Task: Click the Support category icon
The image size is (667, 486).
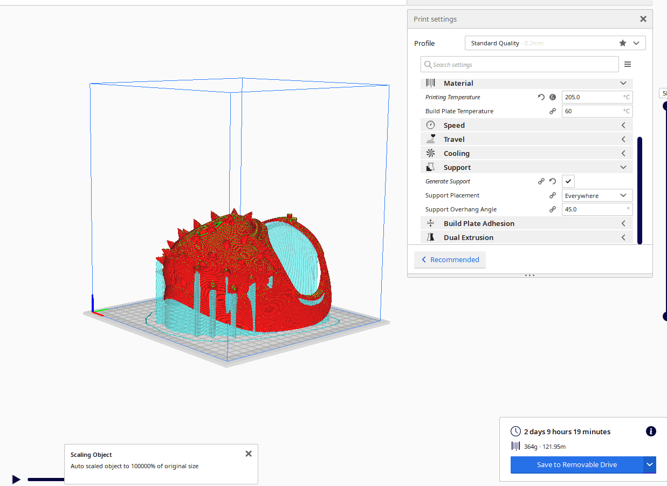Action: [430, 167]
